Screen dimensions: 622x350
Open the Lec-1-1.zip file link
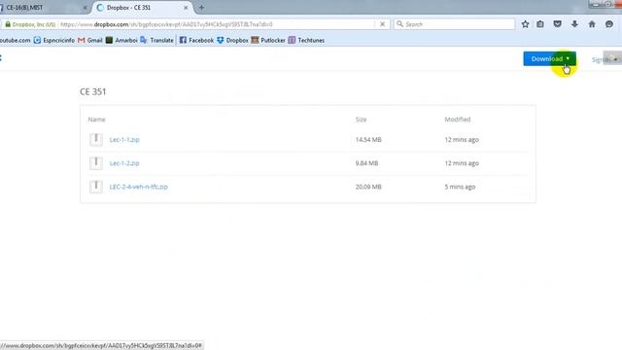pos(124,140)
